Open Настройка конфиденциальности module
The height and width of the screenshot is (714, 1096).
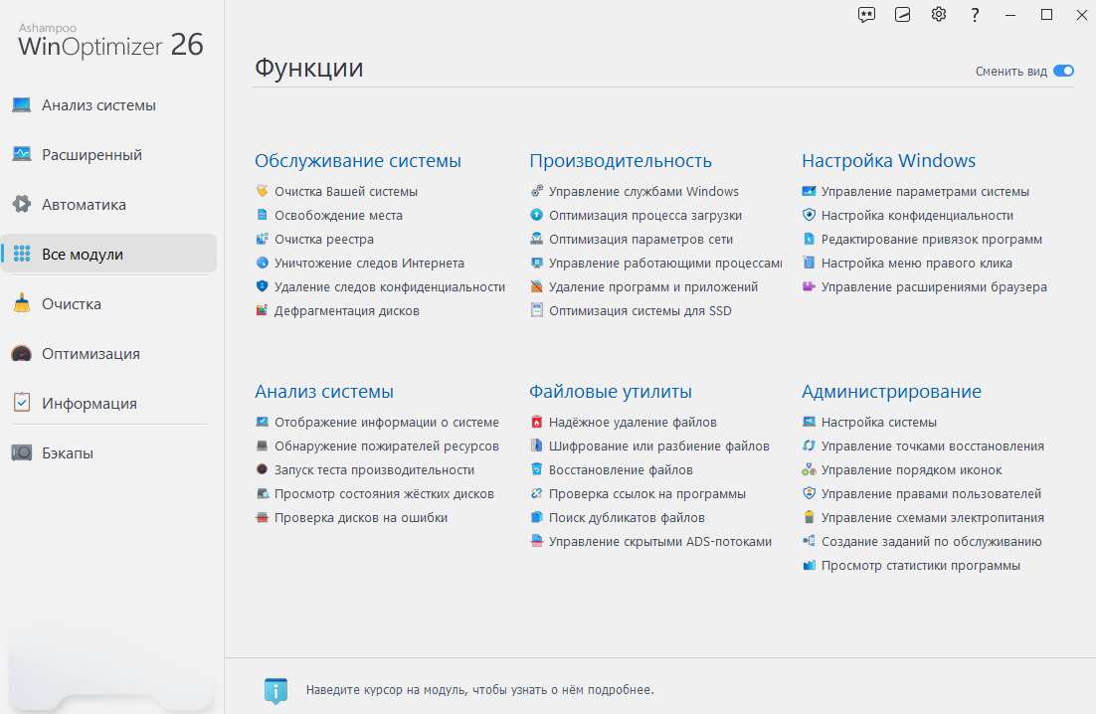click(917, 215)
